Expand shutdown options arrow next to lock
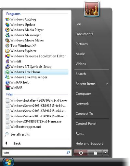The image size is (130, 166). 105,153
